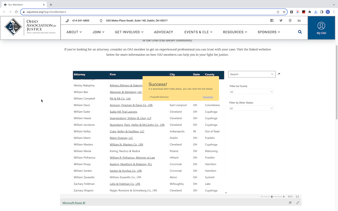The height and width of the screenshot is (211, 338).
Task: Sort by Attorney column header
Action: tap(79, 74)
